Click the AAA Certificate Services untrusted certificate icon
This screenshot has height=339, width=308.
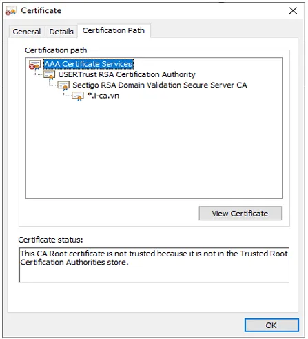pyautogui.click(x=34, y=65)
